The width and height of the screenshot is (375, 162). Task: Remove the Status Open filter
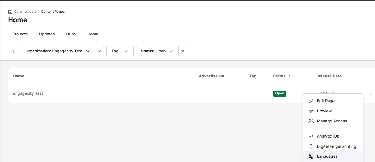click(183, 51)
